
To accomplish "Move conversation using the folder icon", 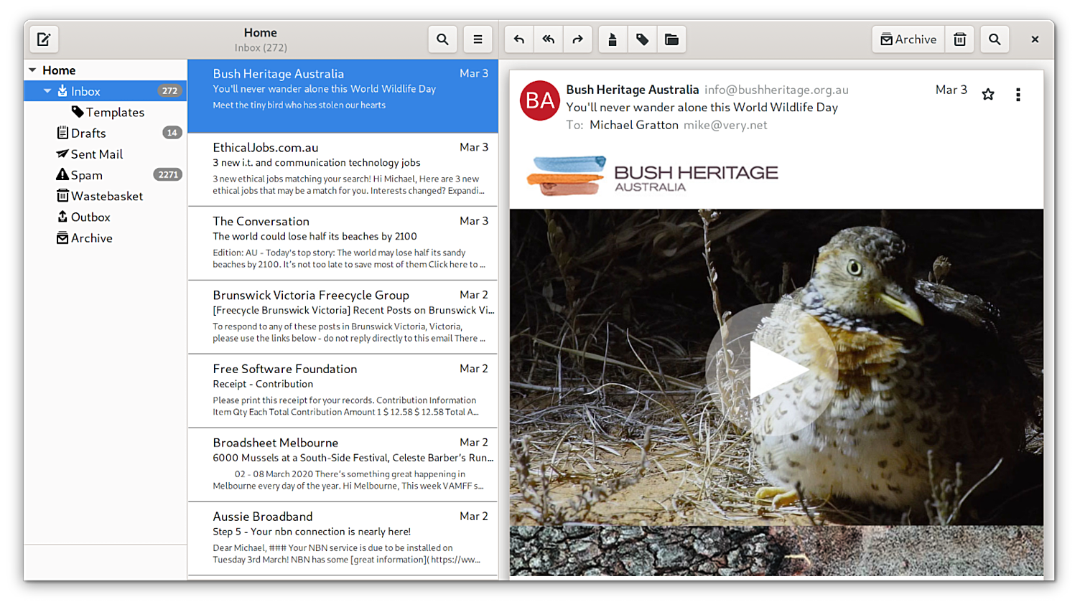I will pyautogui.click(x=671, y=39).
